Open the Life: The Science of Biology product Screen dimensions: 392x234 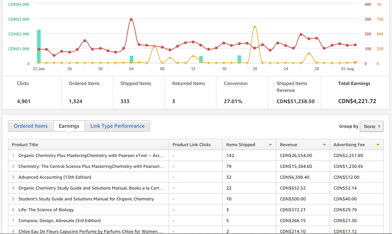[46, 210]
